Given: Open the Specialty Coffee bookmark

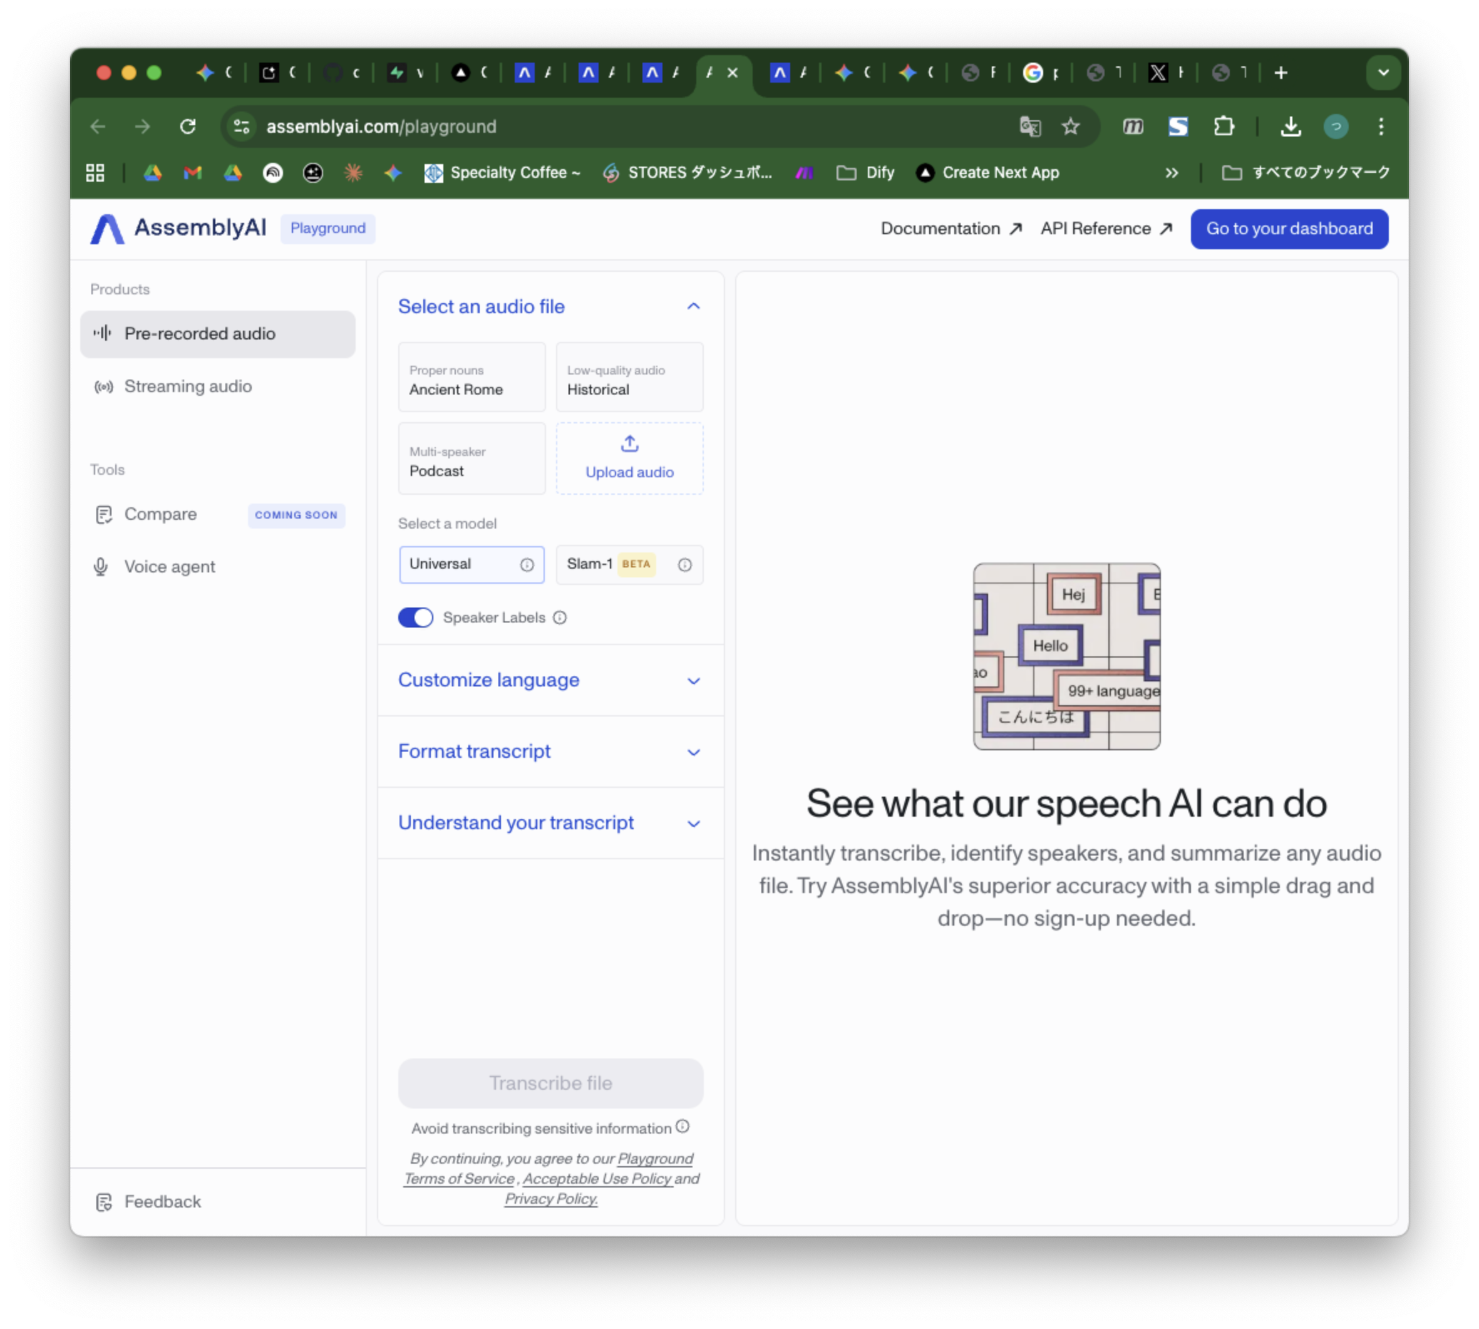Looking at the screenshot, I should [x=502, y=172].
